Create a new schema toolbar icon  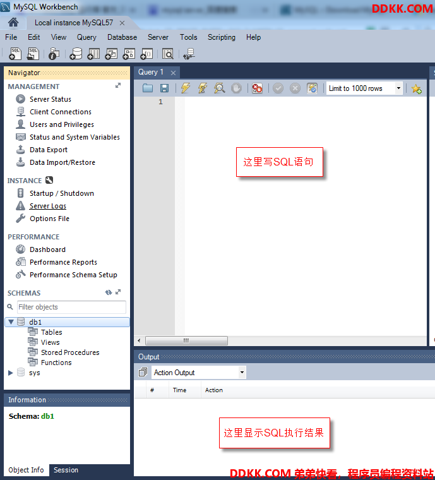[x=76, y=54]
